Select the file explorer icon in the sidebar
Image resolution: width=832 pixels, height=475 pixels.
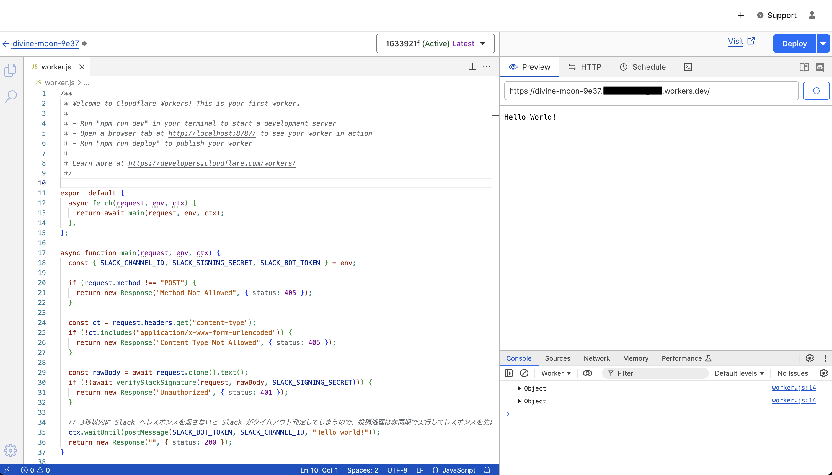click(11, 70)
